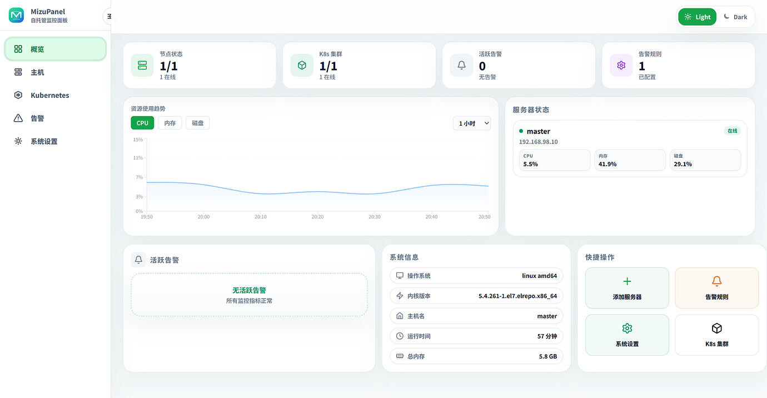Click the 192.168.98.10 IP address
Screen dimensions: 767x398
[x=538, y=142]
